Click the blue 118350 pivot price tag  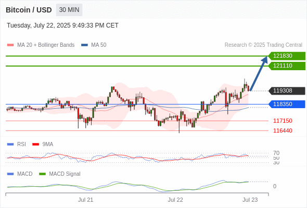[x=287, y=104]
